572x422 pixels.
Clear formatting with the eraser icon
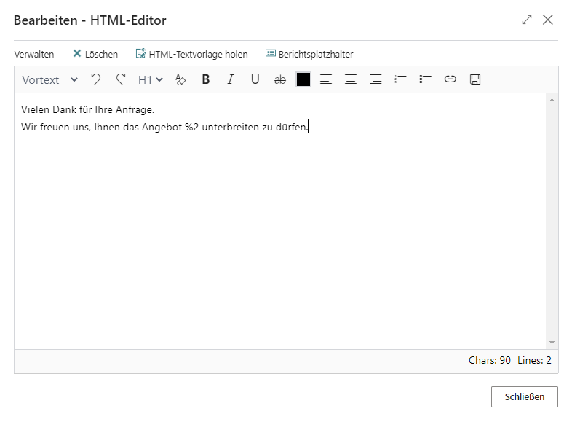click(180, 79)
